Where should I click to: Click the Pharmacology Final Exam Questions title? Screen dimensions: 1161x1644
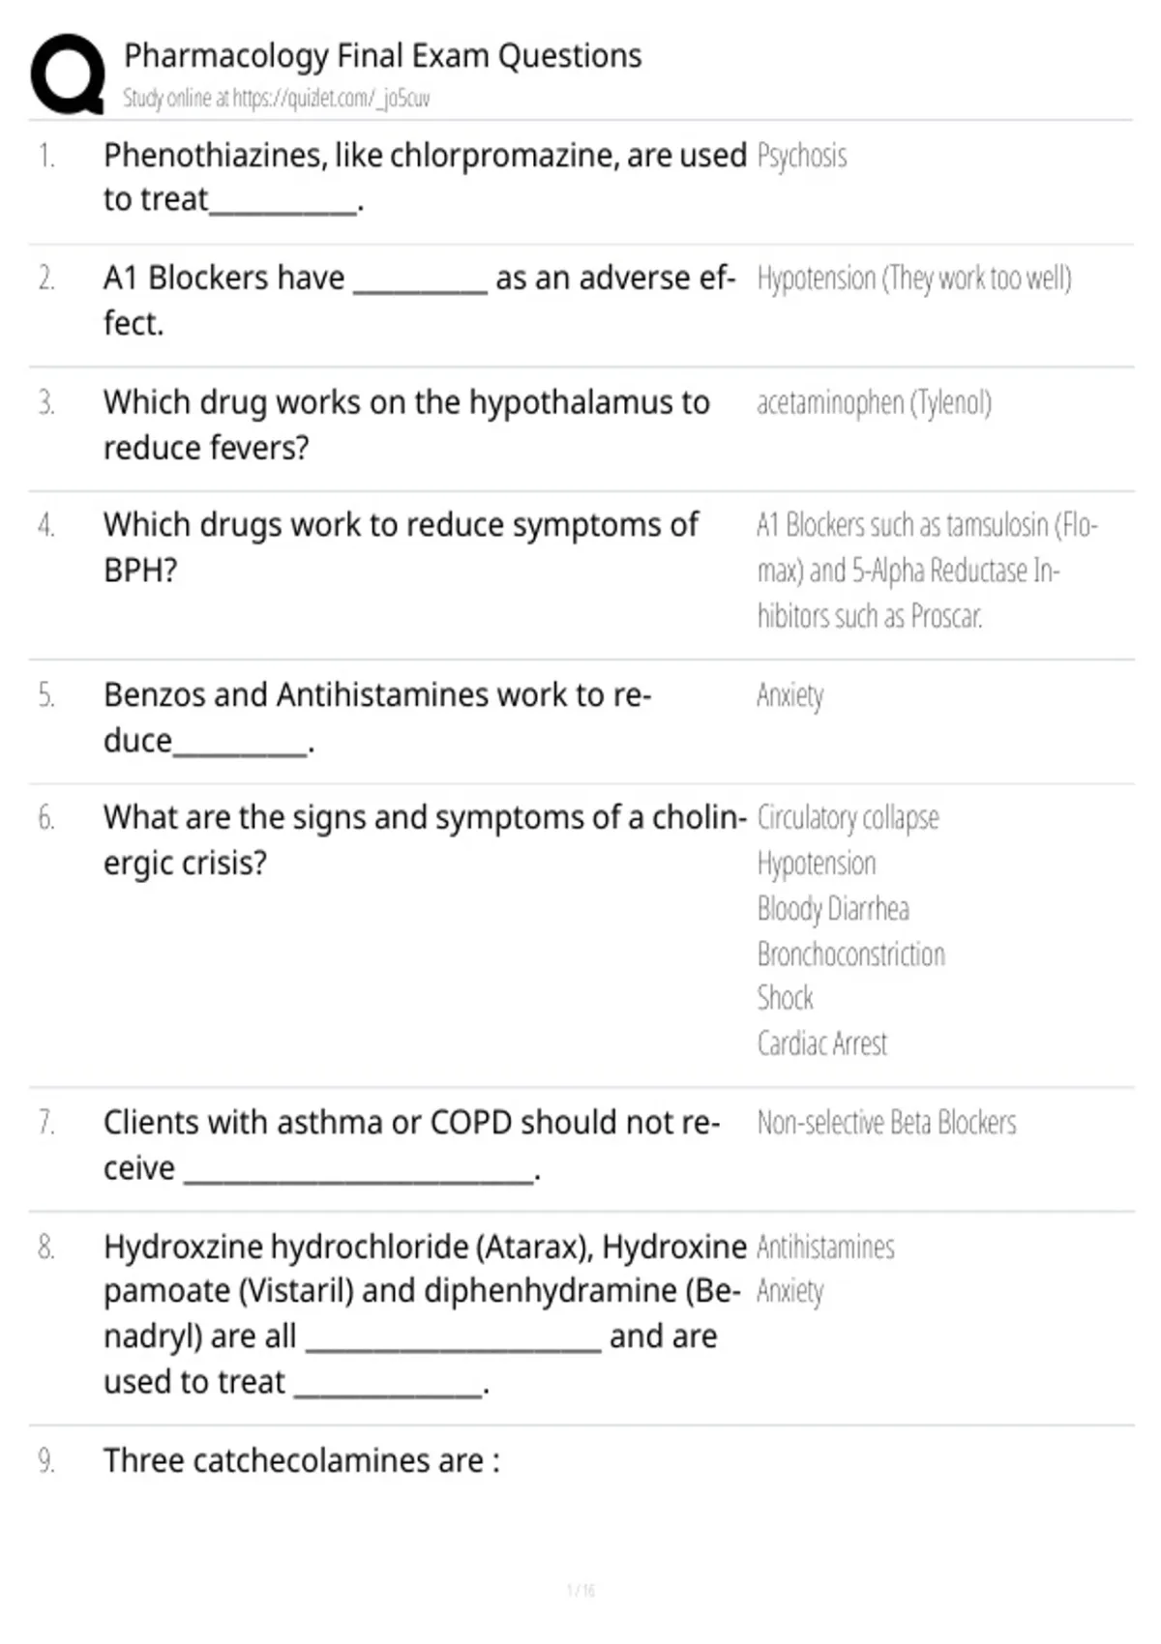(382, 56)
